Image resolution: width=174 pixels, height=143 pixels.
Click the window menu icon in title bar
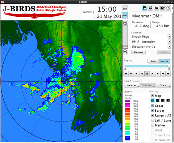(x=2, y=2)
